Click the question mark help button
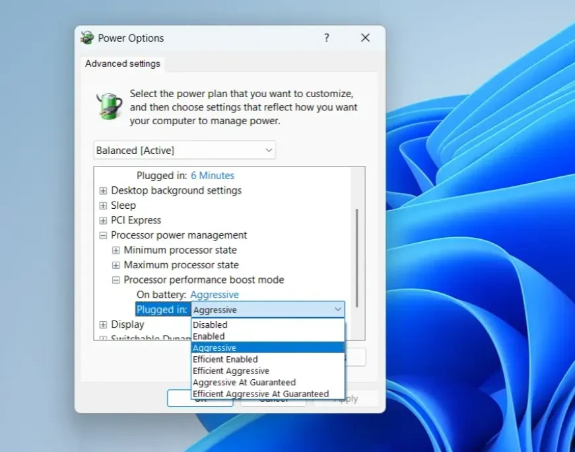575x452 pixels. coord(326,38)
